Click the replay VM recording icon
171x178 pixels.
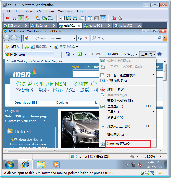tap(120, 18)
